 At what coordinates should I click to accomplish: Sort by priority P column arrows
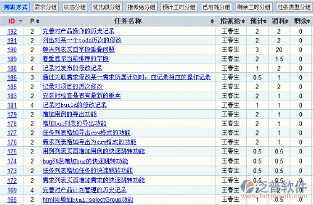38,21
